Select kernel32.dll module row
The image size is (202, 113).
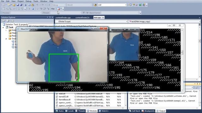tap(91, 97)
